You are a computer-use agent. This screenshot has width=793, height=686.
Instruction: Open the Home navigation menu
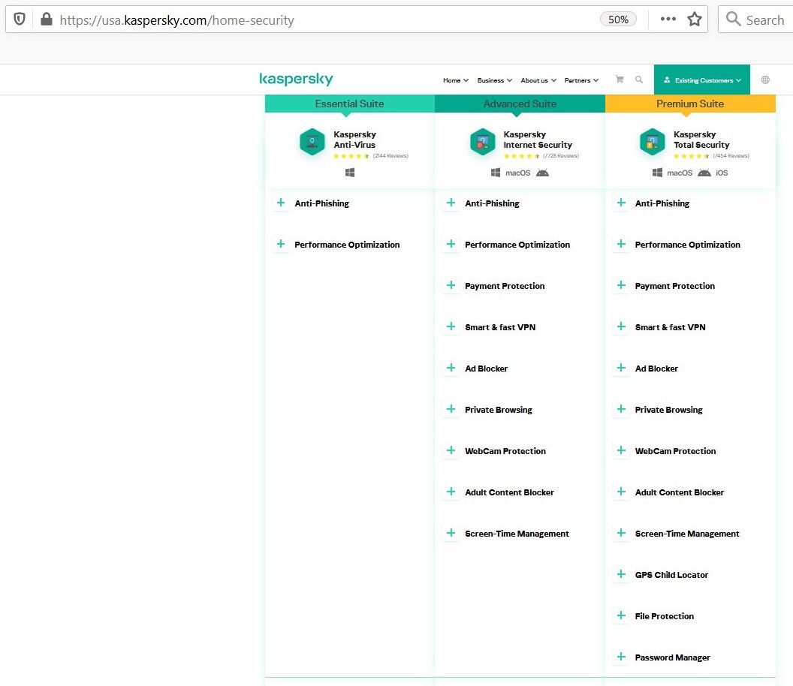(x=456, y=80)
